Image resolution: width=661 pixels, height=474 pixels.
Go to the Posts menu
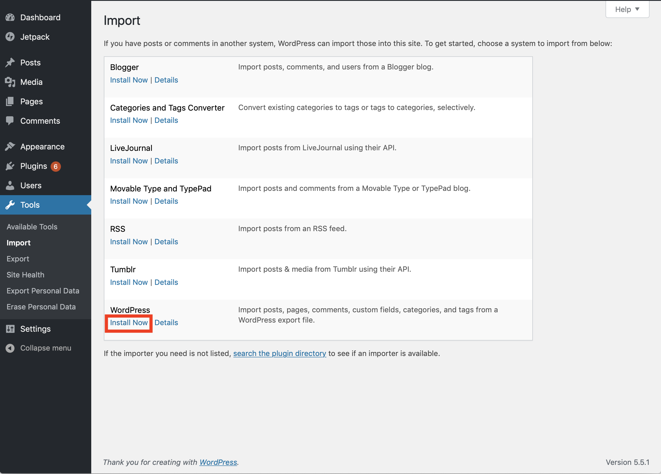point(30,63)
